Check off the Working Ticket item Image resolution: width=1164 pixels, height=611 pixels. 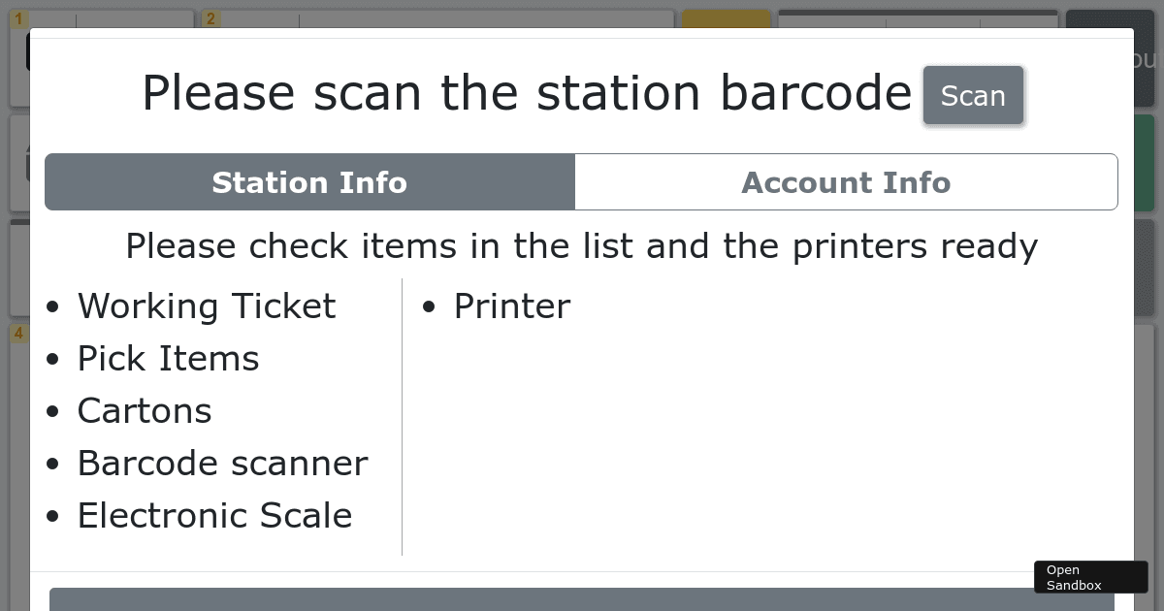click(x=207, y=306)
